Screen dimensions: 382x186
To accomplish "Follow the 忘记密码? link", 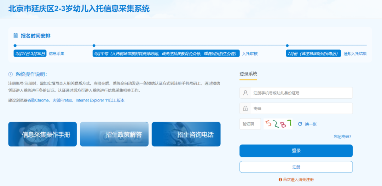I will tap(342, 136).
